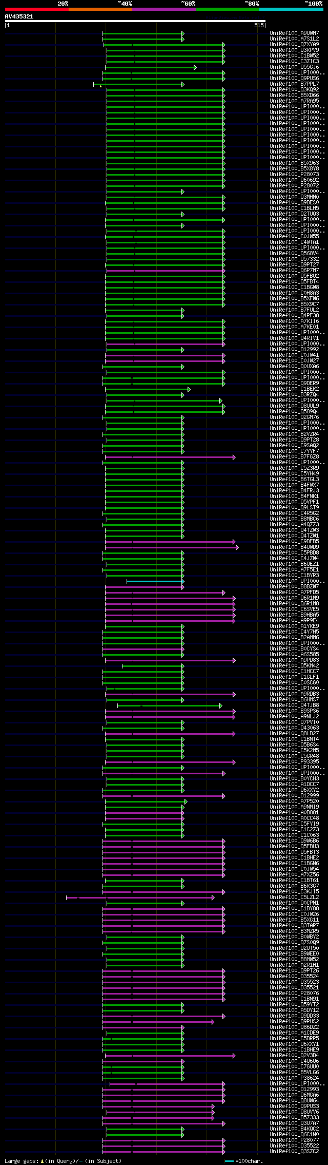Screen dimensions: 328x1165
Task: Select label UniRef100_C0JW41
Action: 294,355
